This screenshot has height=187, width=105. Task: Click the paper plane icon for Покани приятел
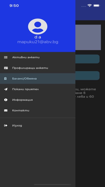click(6, 89)
